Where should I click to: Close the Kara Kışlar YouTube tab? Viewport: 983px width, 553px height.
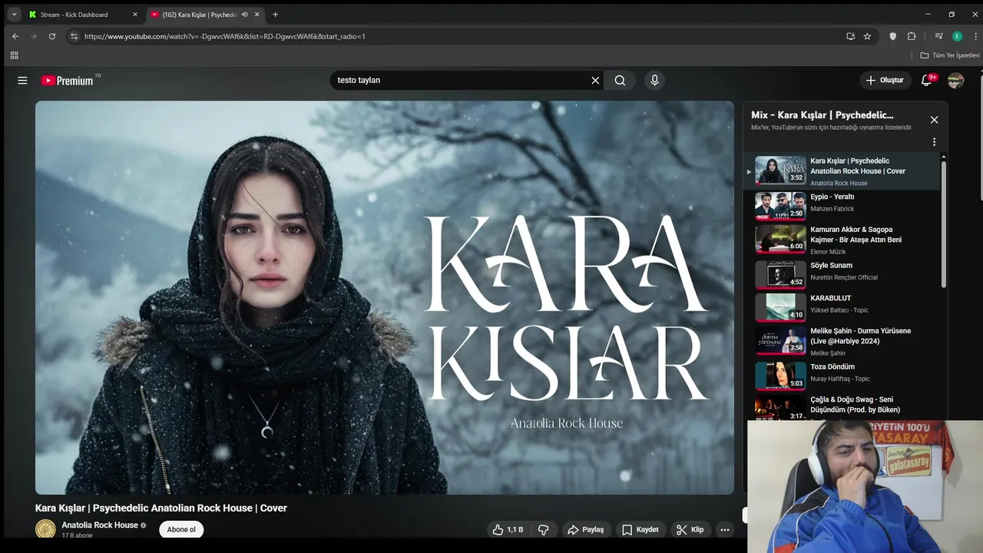click(x=257, y=15)
